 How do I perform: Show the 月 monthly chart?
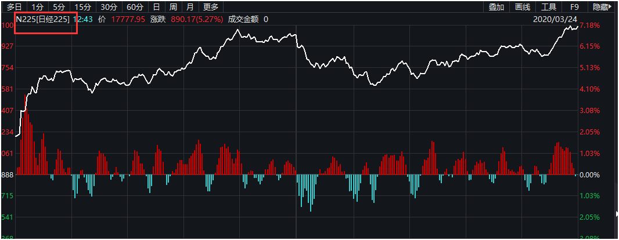coord(190,7)
